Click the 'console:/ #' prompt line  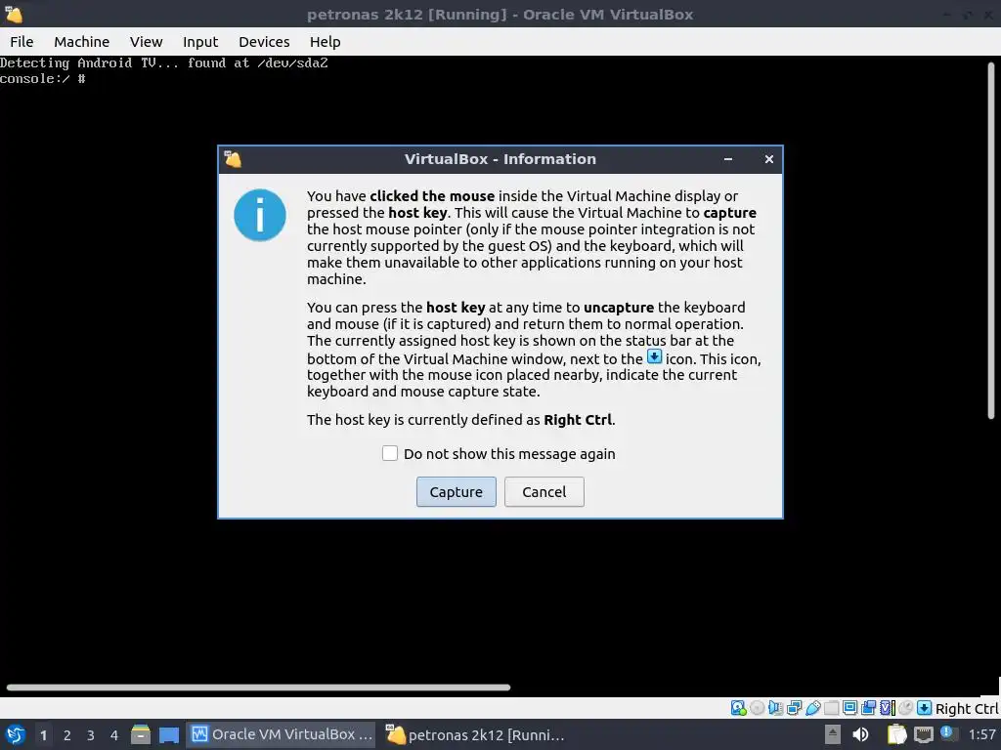click(43, 78)
